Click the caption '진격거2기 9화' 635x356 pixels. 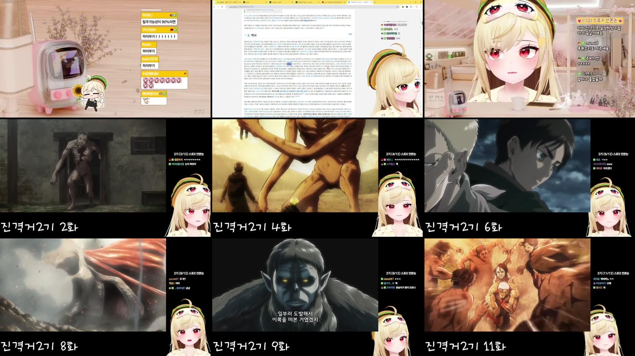251,346
